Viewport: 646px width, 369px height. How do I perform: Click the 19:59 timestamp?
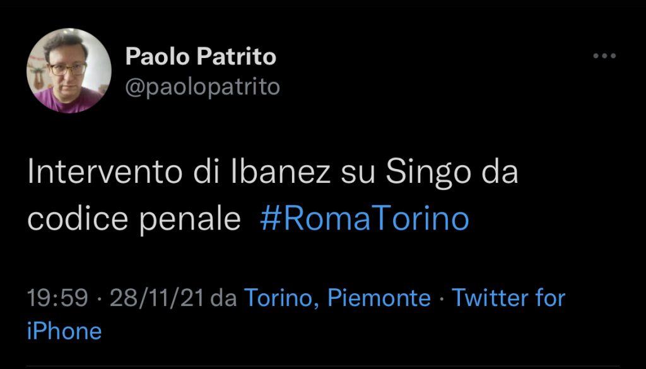point(57,298)
